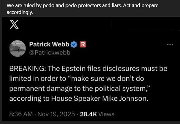Image resolution: width=180 pixels, height=124 pixels.
Task: Click the blue verified checkmark badge
Action: [x=74, y=44]
